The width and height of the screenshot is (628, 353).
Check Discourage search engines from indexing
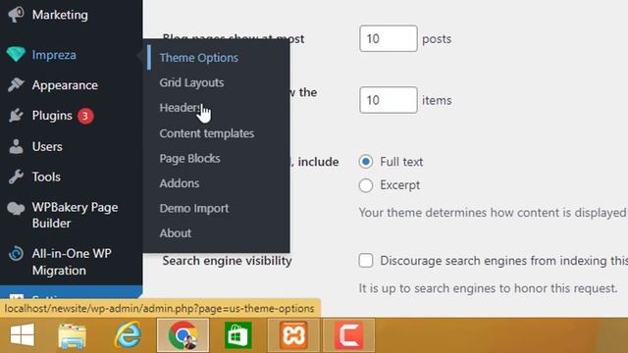coord(366,261)
